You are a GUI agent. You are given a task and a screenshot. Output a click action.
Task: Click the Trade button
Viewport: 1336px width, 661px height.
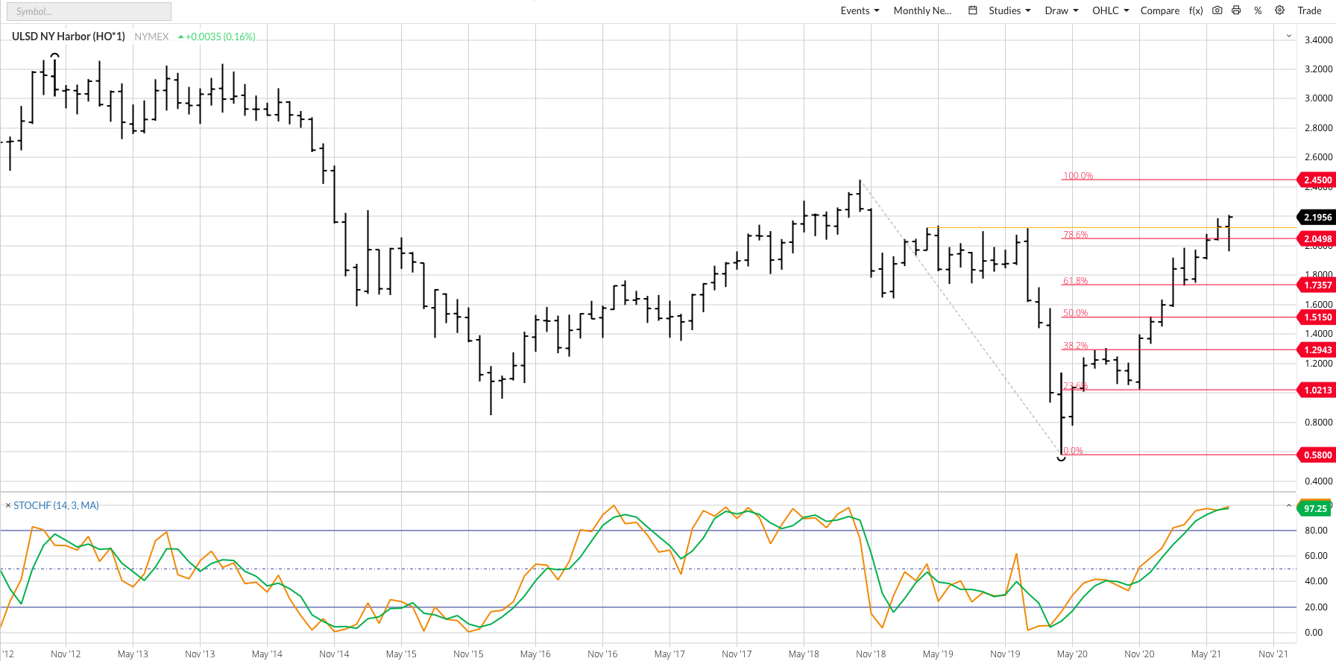click(1309, 10)
